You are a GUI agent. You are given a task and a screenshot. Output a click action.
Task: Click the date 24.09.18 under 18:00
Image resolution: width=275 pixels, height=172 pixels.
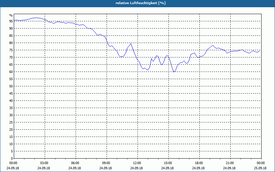tap(198, 168)
